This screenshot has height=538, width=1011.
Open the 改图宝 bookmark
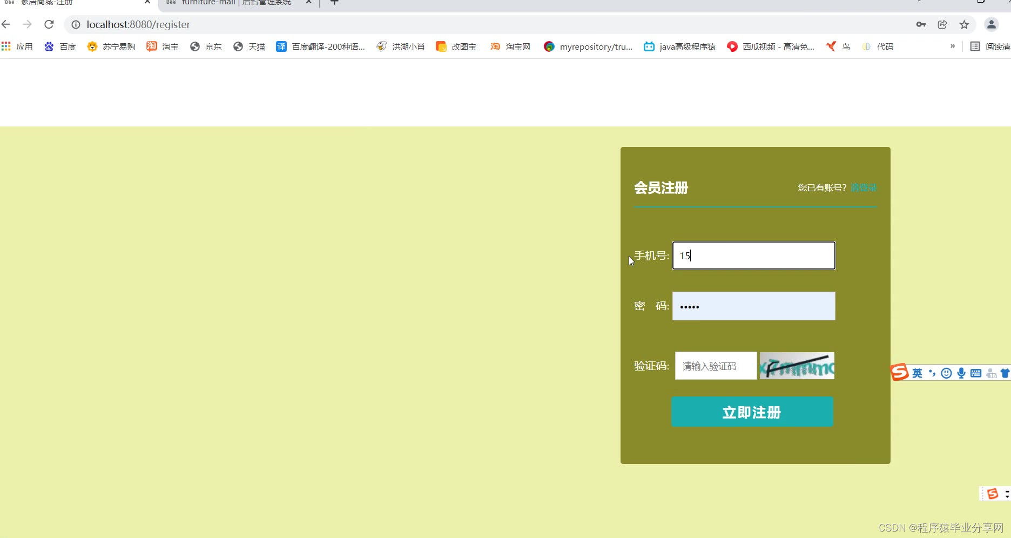(x=456, y=46)
